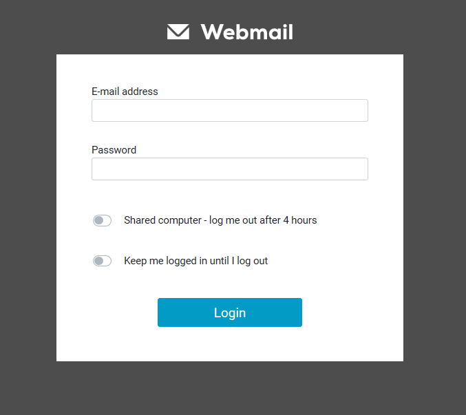The width and height of the screenshot is (466, 415).
Task: Select the white envelope logo in header
Action: [x=178, y=32]
